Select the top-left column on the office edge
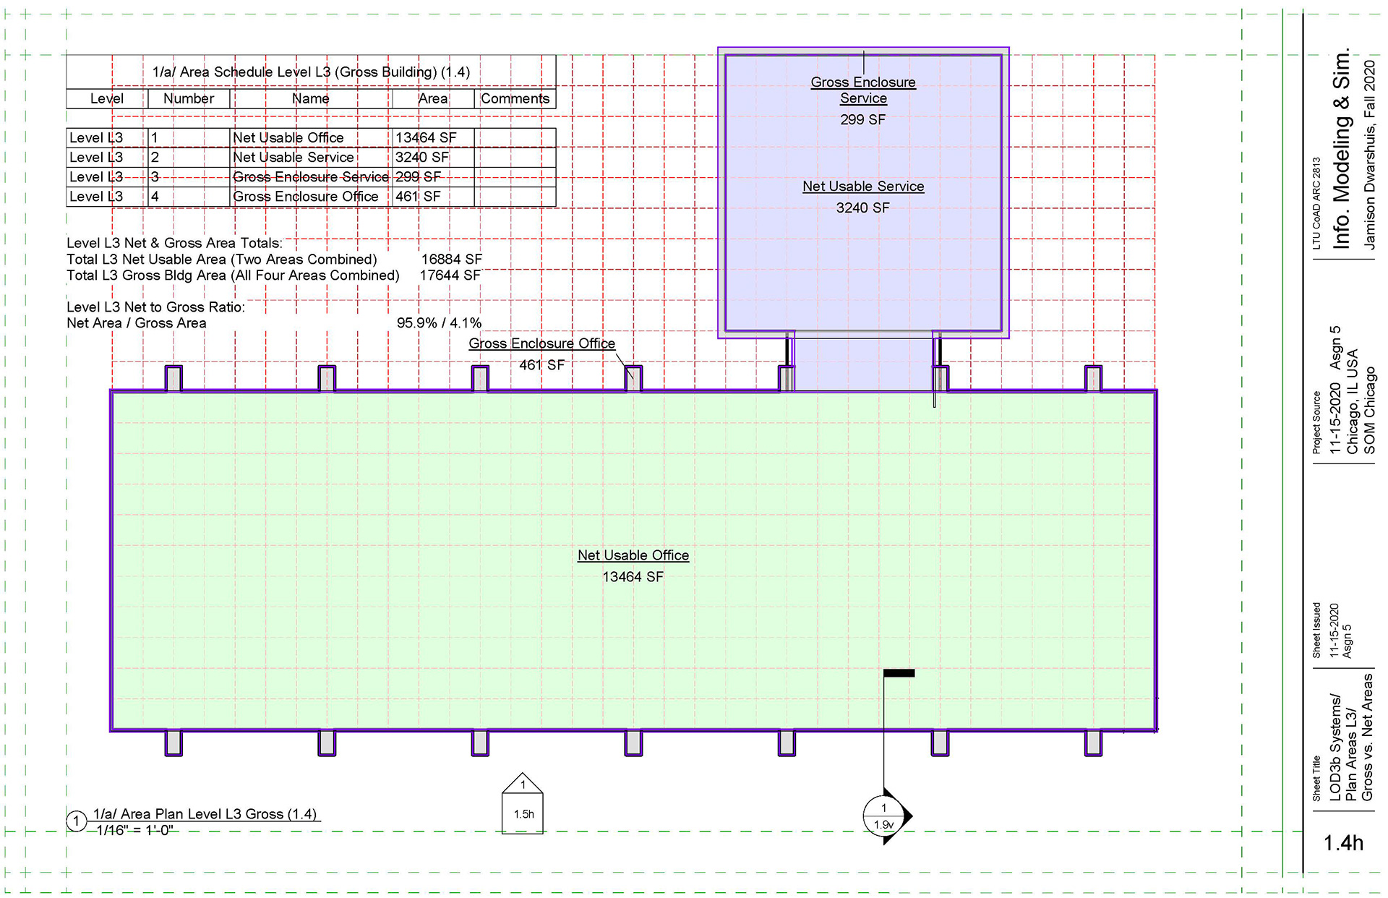This screenshot has height=898, width=1388. click(173, 378)
